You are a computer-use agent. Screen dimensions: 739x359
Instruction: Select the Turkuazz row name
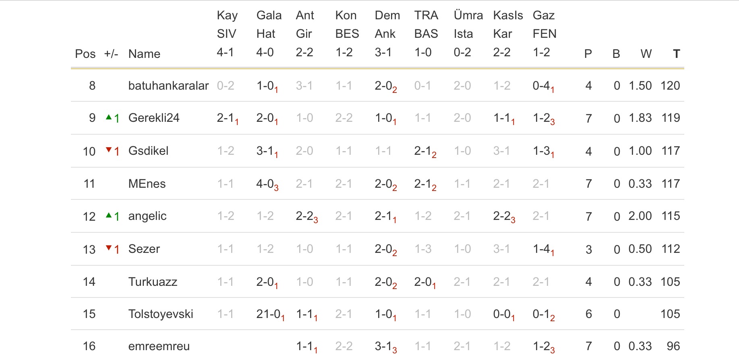pyautogui.click(x=153, y=282)
